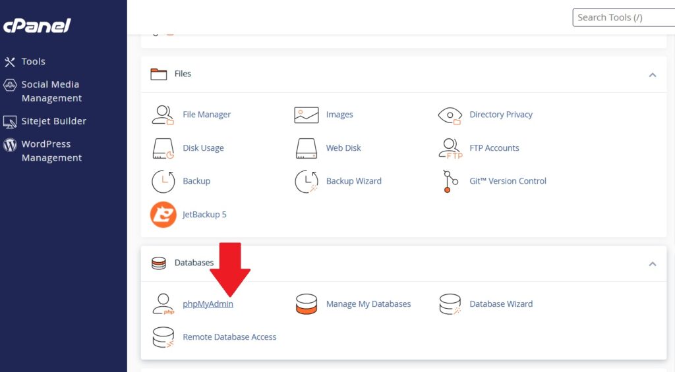Click the FTP Accounts user icon

click(450, 148)
